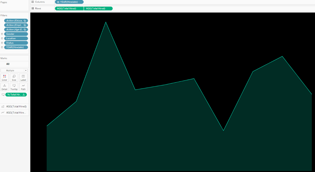Click area chart icon of first AGG(Total Hired)
The height and width of the screenshot is (172, 315).
(3, 106)
